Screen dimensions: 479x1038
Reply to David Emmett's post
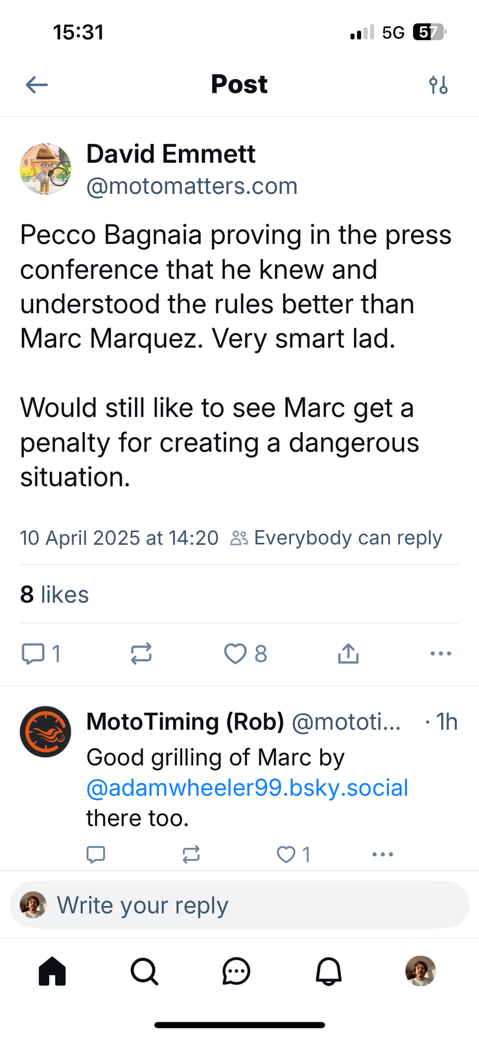pyautogui.click(x=34, y=653)
